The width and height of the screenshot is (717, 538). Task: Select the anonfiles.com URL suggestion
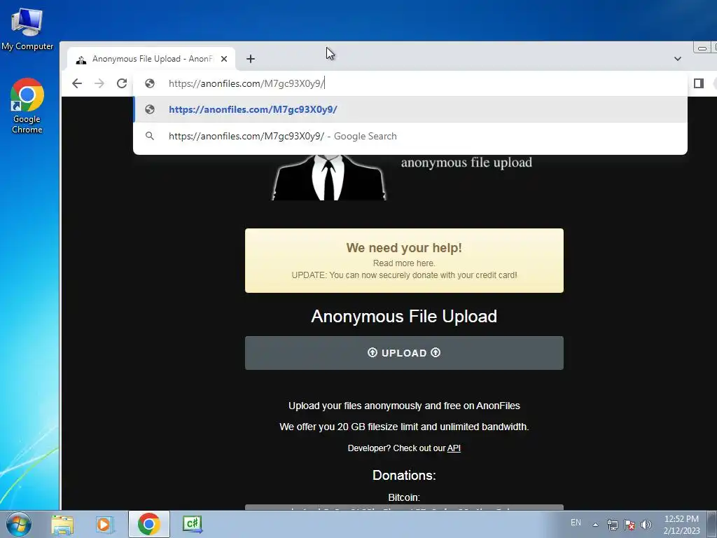pyautogui.click(x=410, y=109)
